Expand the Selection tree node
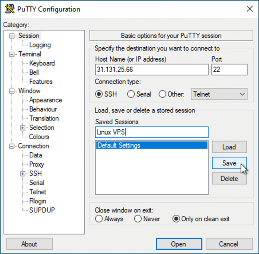Image resolution: width=259 pixels, height=254 pixels. click(x=23, y=128)
